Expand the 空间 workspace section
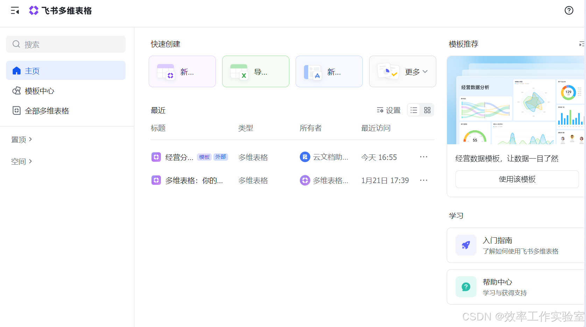The height and width of the screenshot is (327, 586). (22, 161)
